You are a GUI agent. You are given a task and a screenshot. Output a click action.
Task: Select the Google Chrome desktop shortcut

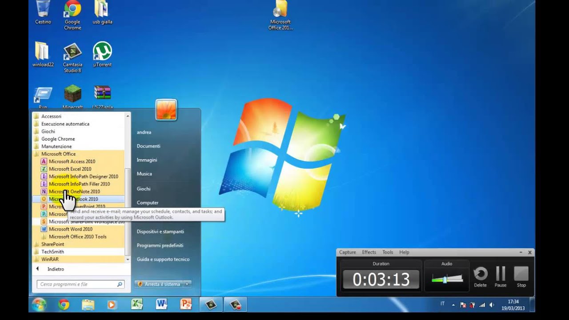72,16
